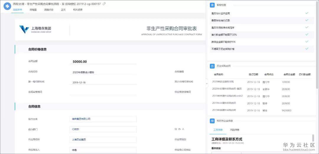Click the 合同总金额 column header
This screenshot has height=154, width=319.
(x=289, y=74)
